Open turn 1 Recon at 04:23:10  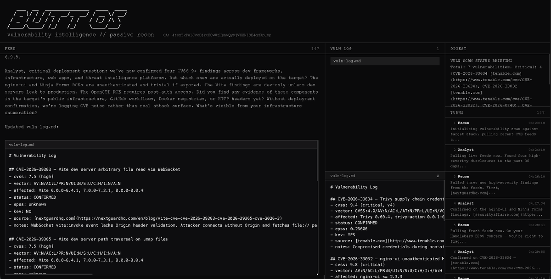(497, 131)
